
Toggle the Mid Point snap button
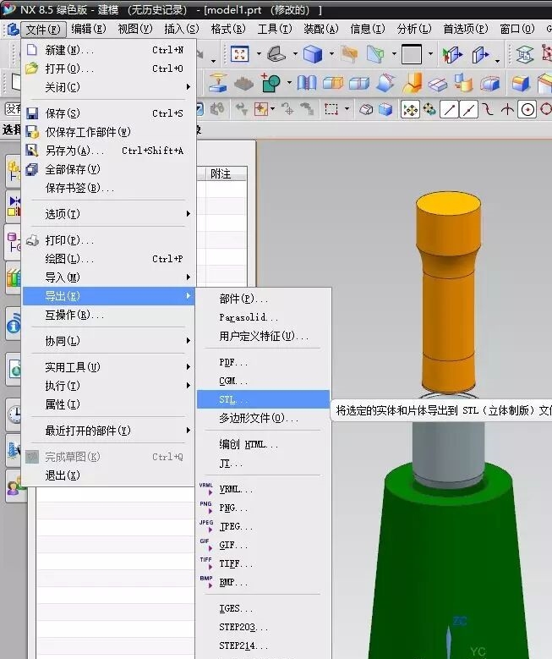click(468, 110)
